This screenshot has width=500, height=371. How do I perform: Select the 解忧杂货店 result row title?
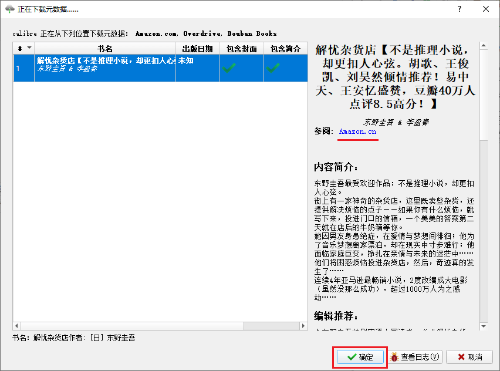105,60
